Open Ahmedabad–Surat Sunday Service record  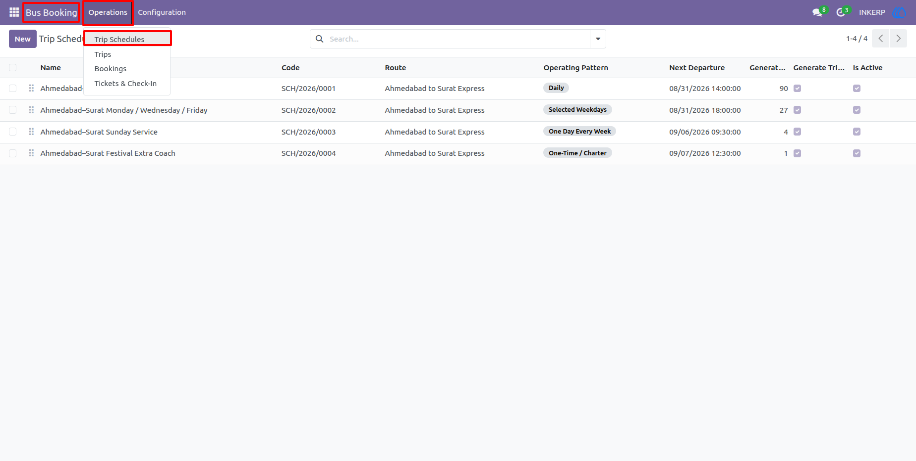(x=99, y=132)
